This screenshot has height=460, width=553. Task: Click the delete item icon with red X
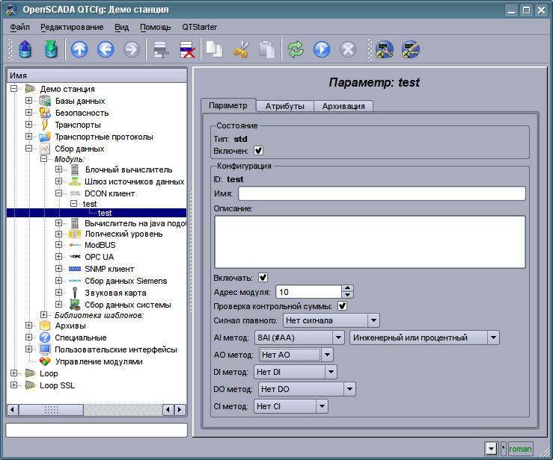coord(186,50)
